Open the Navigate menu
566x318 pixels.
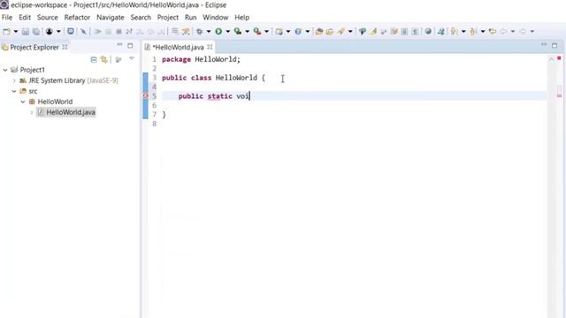110,18
